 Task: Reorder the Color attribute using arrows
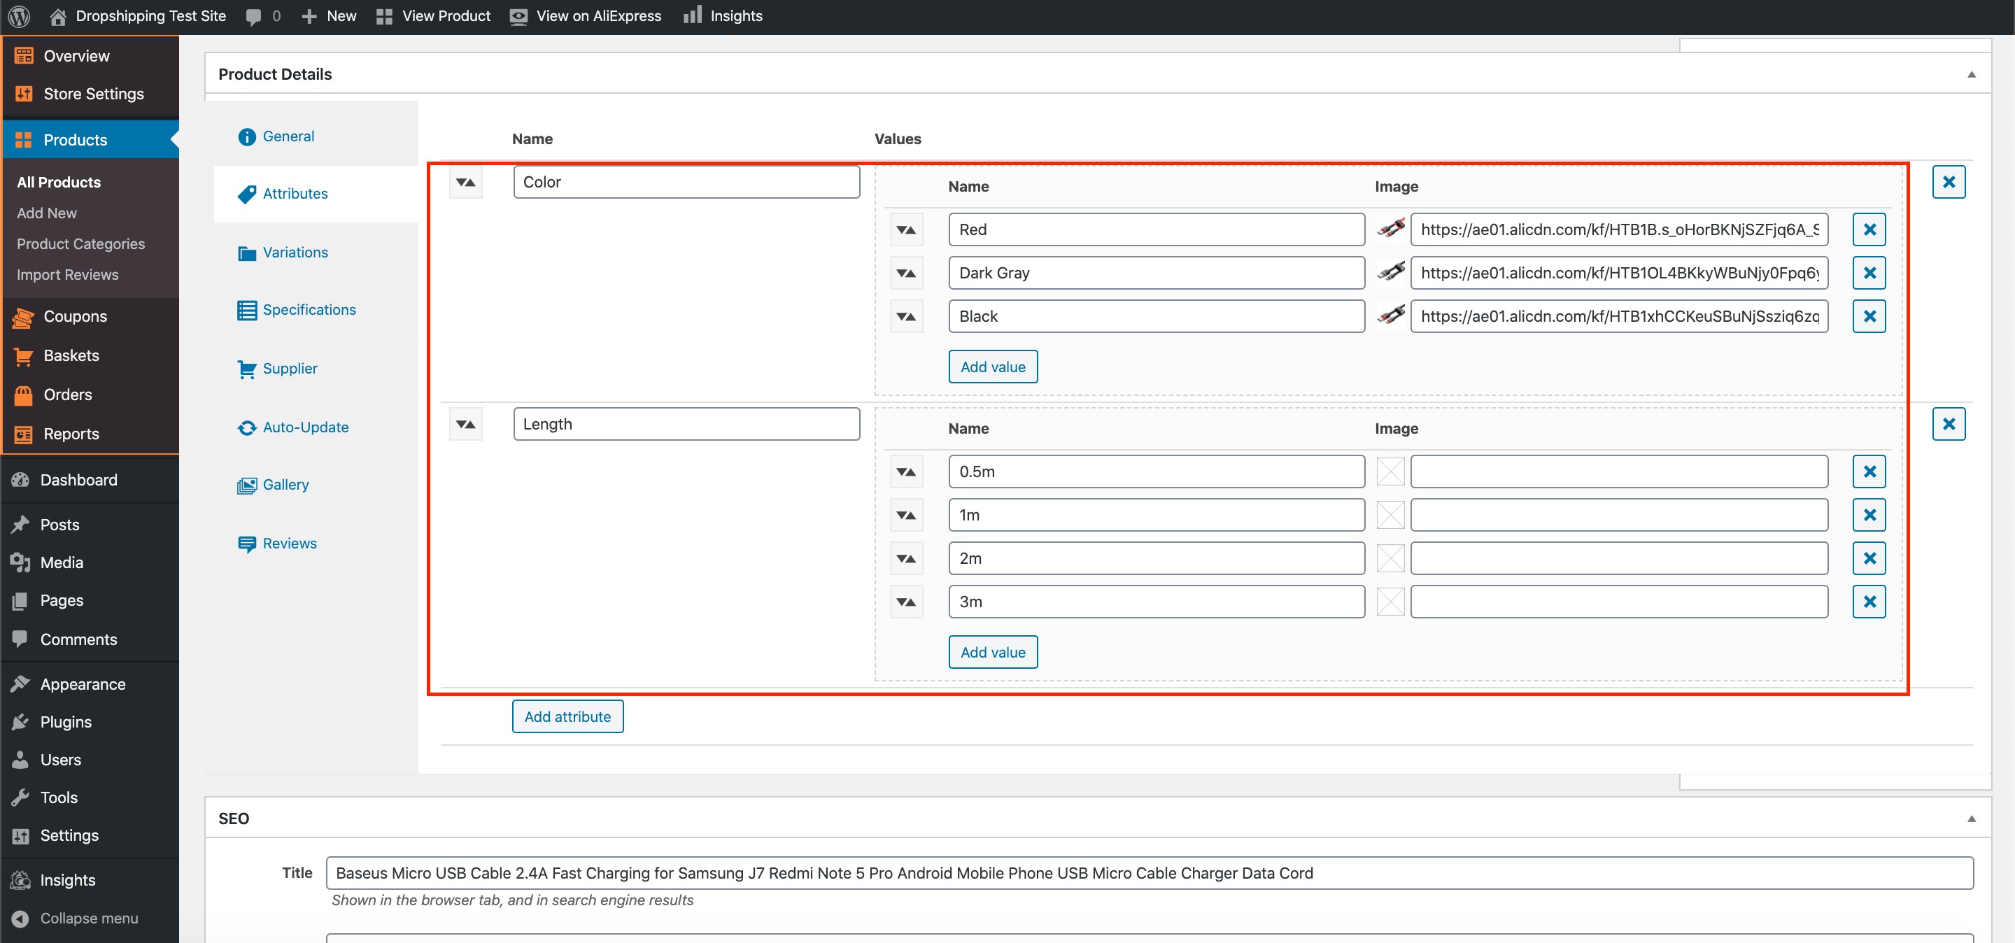(465, 182)
